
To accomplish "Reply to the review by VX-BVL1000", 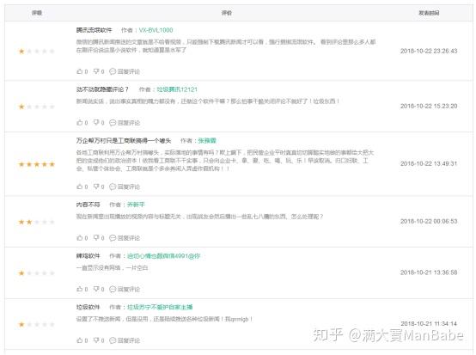I will pos(125,71).
